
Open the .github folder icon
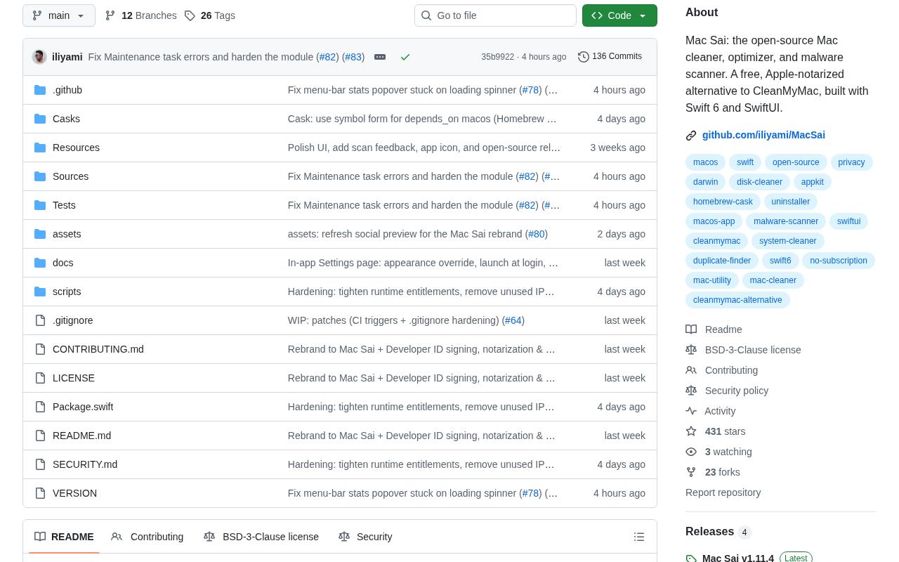(x=40, y=90)
